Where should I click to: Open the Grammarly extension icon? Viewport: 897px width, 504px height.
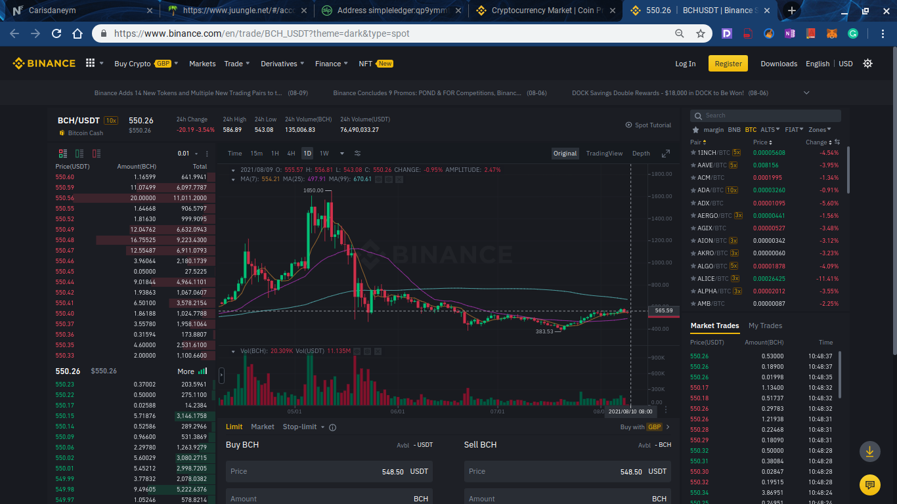click(853, 33)
